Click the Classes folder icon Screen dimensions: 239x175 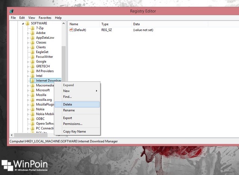(32, 42)
